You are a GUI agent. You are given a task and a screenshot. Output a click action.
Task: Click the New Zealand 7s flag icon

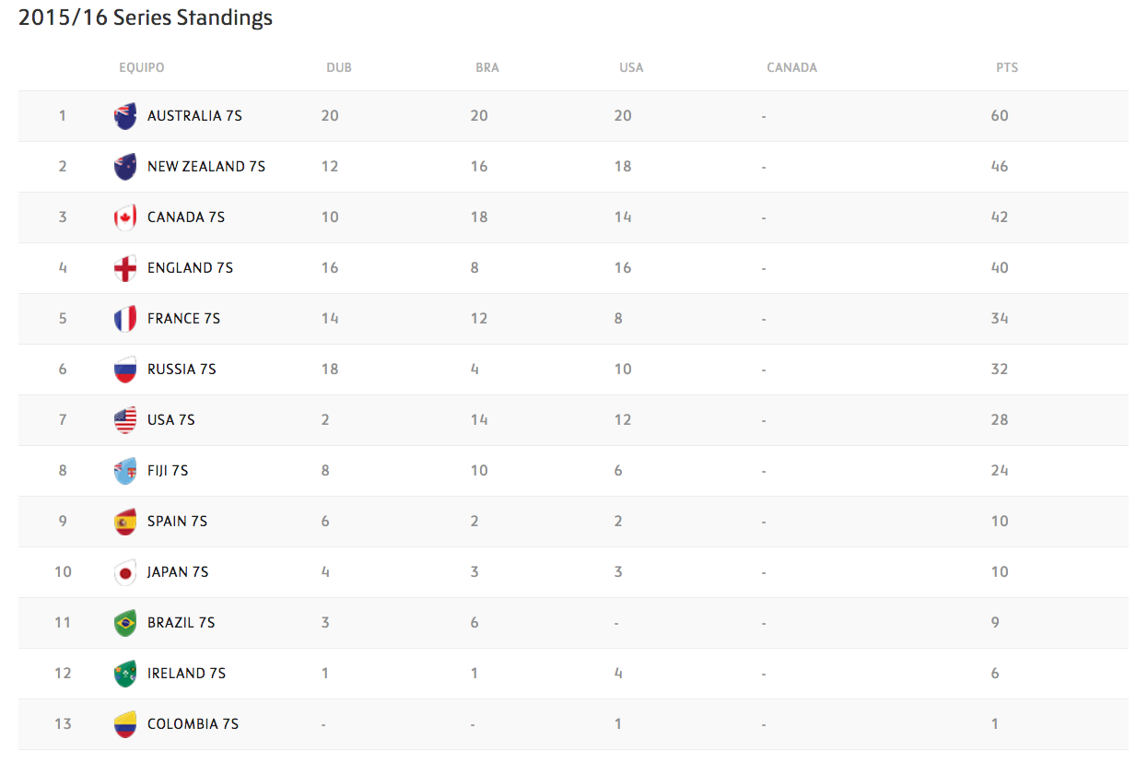point(125,167)
